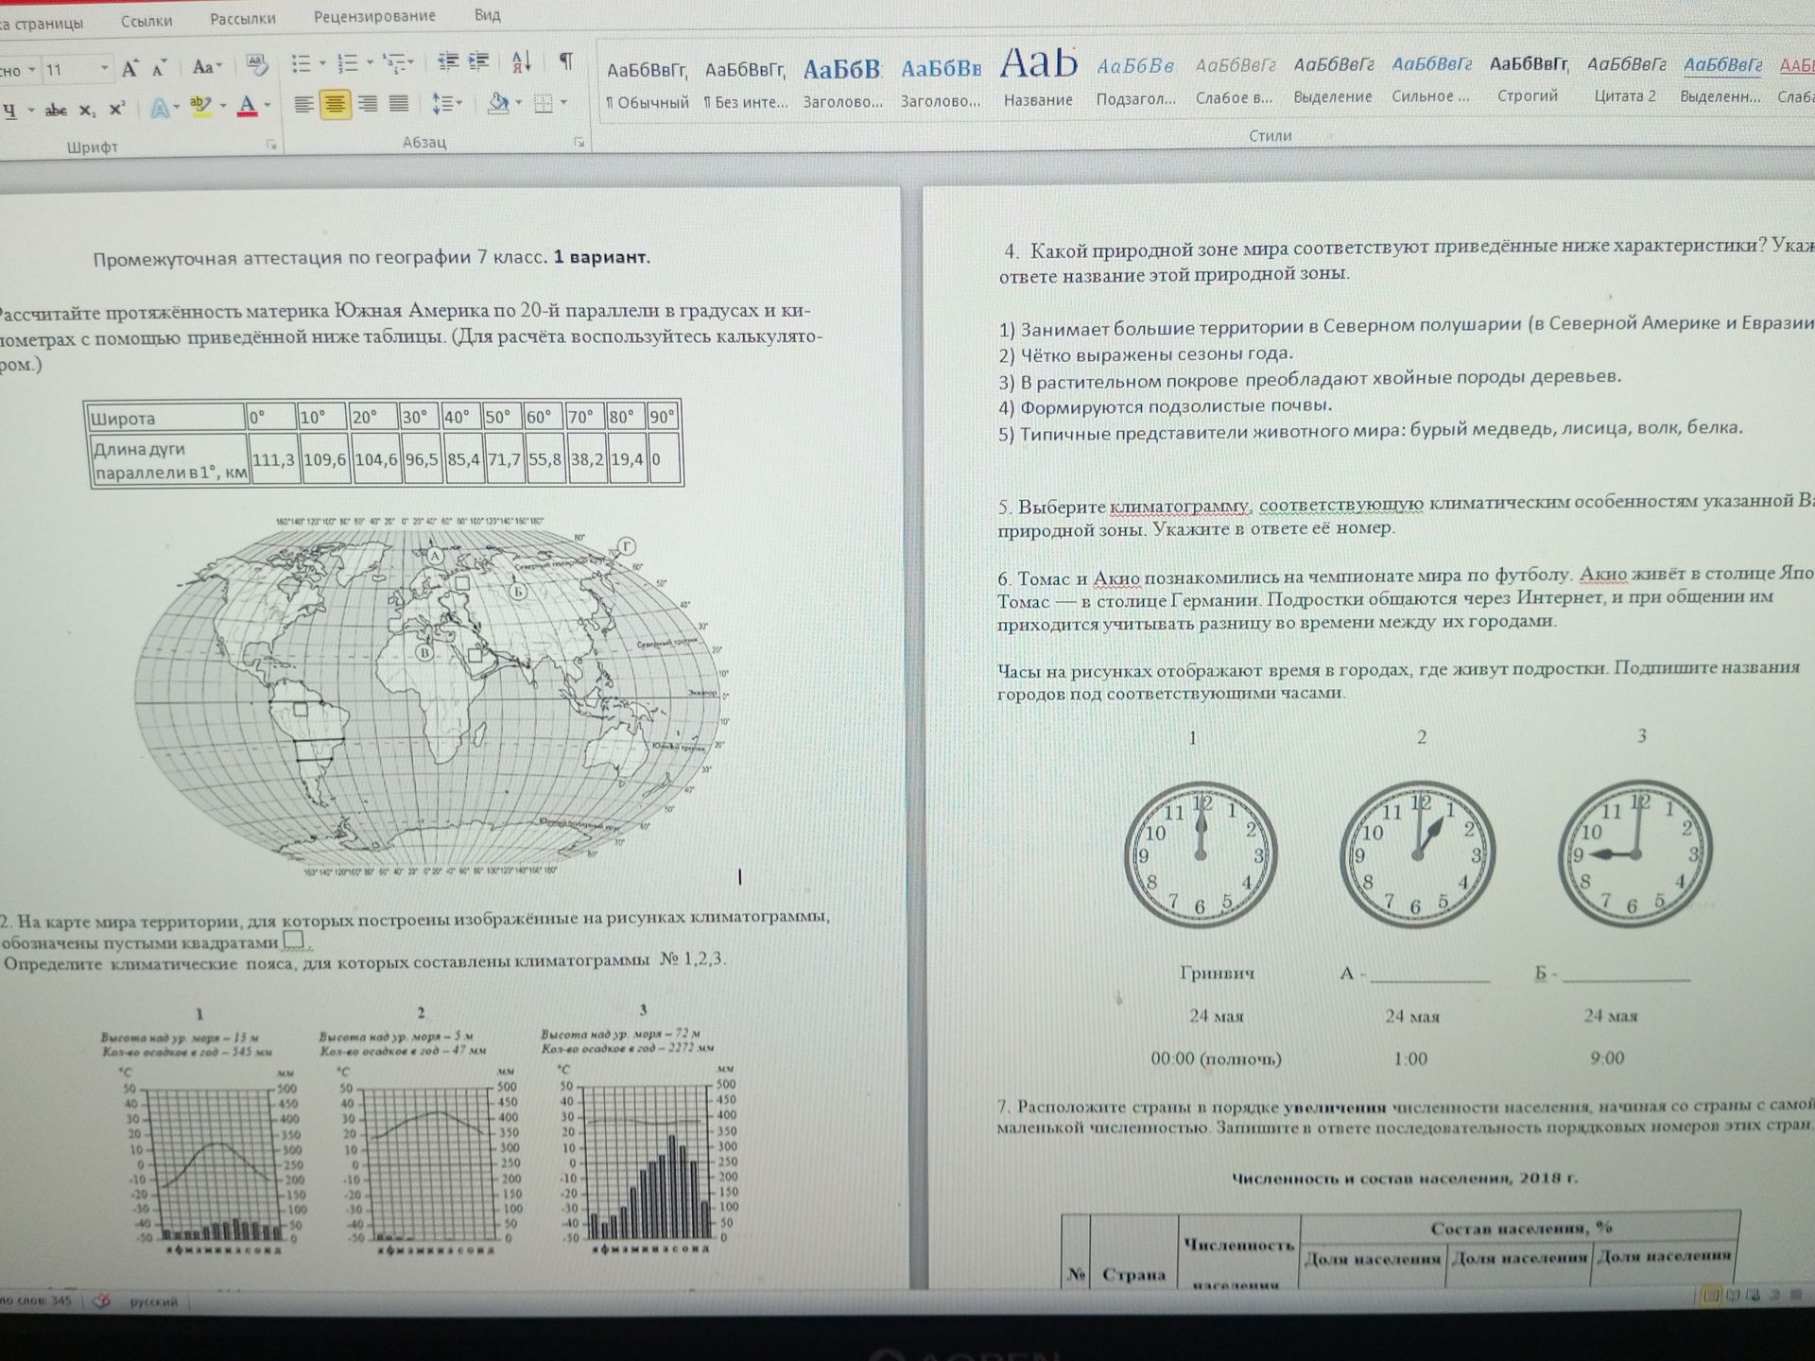Toggle show paragraph marks
The width and height of the screenshot is (1815, 1361).
[x=565, y=62]
